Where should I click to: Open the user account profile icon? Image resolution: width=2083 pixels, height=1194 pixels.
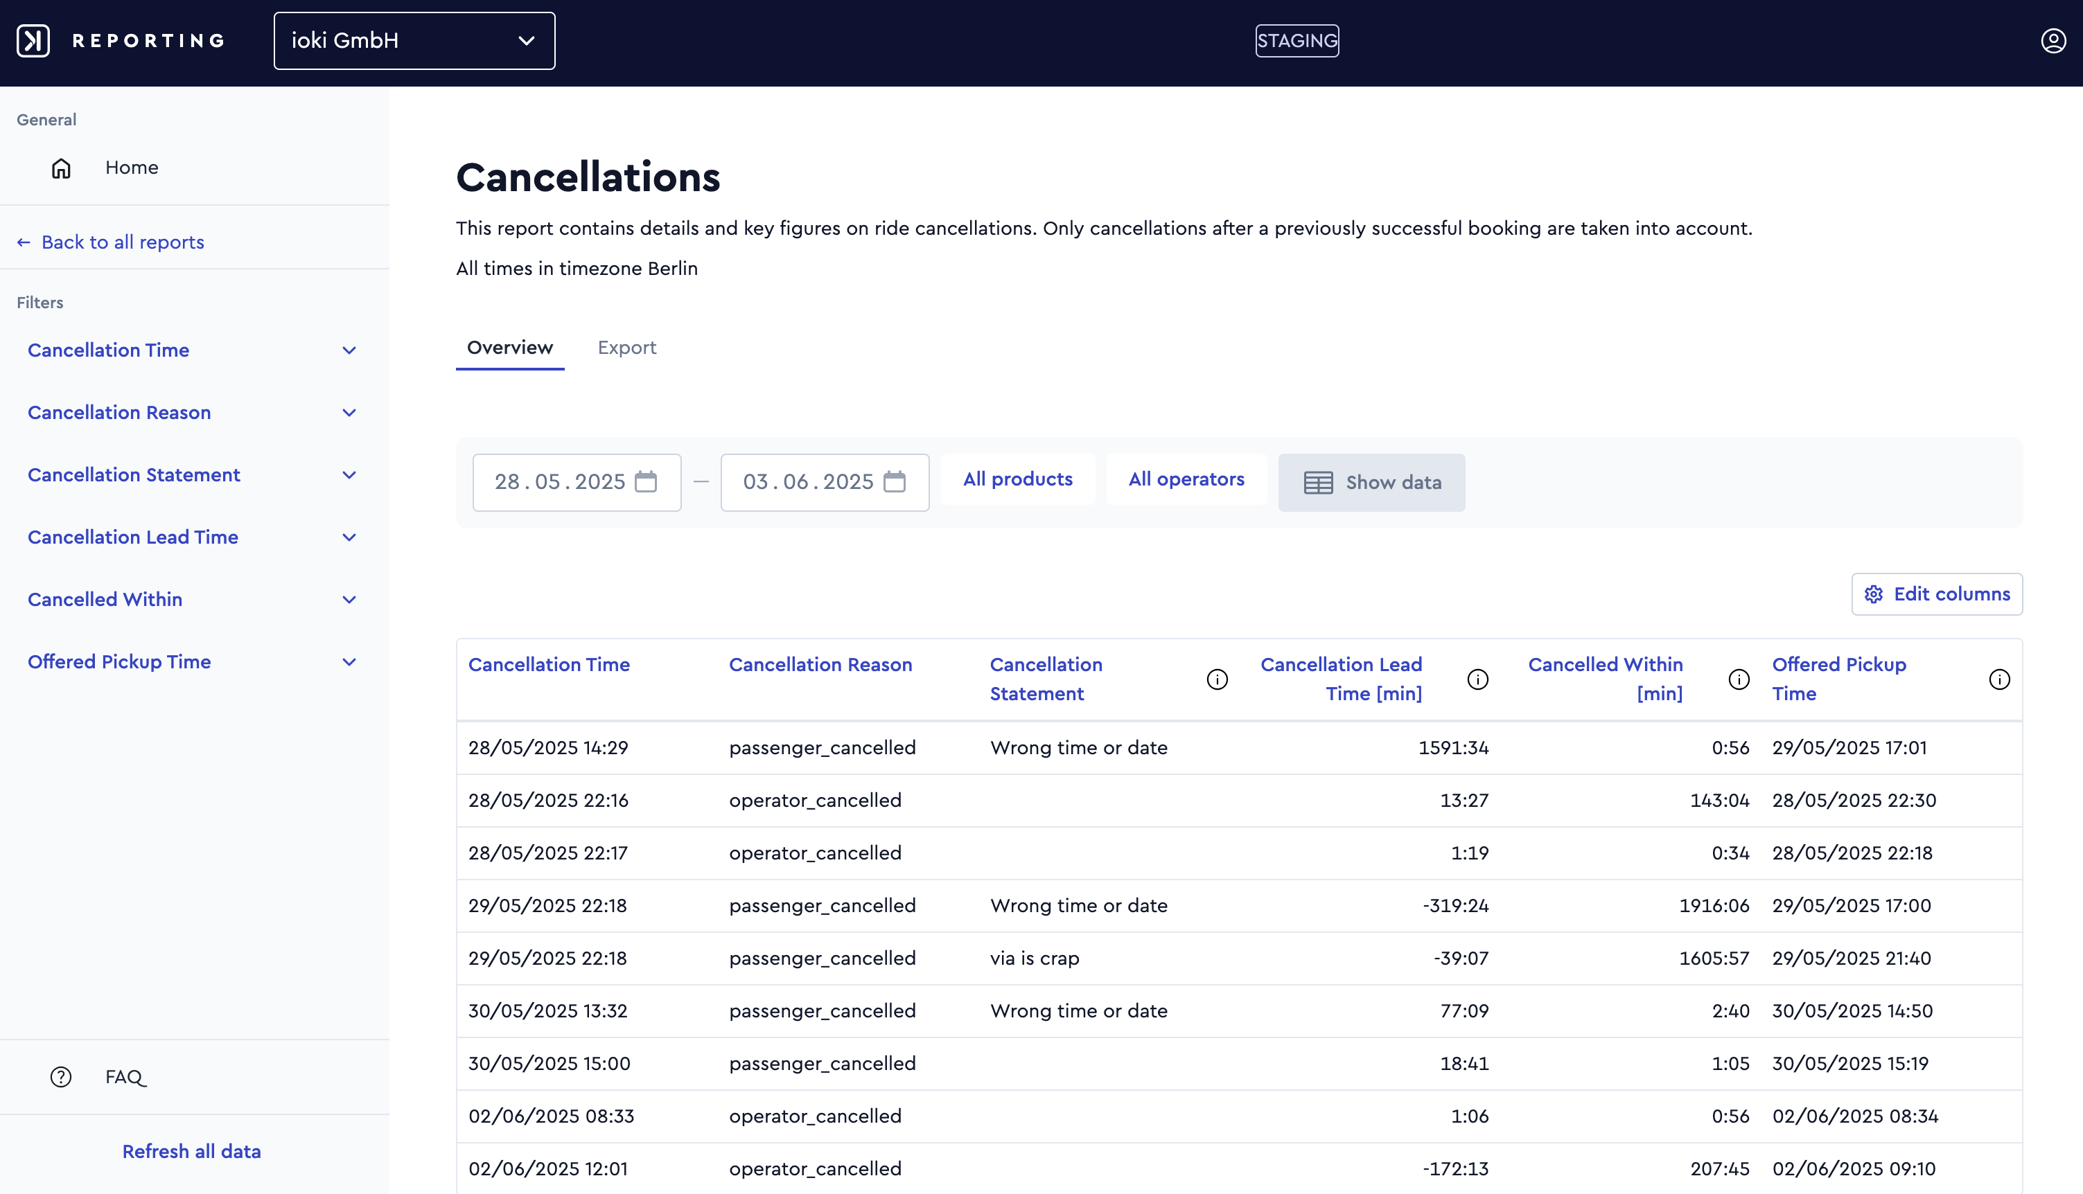(x=2053, y=41)
